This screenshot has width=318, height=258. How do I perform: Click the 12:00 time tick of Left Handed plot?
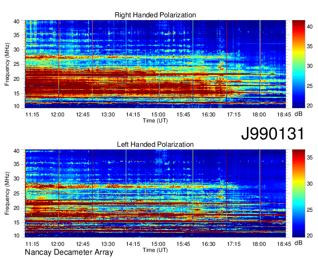[x=58, y=244]
